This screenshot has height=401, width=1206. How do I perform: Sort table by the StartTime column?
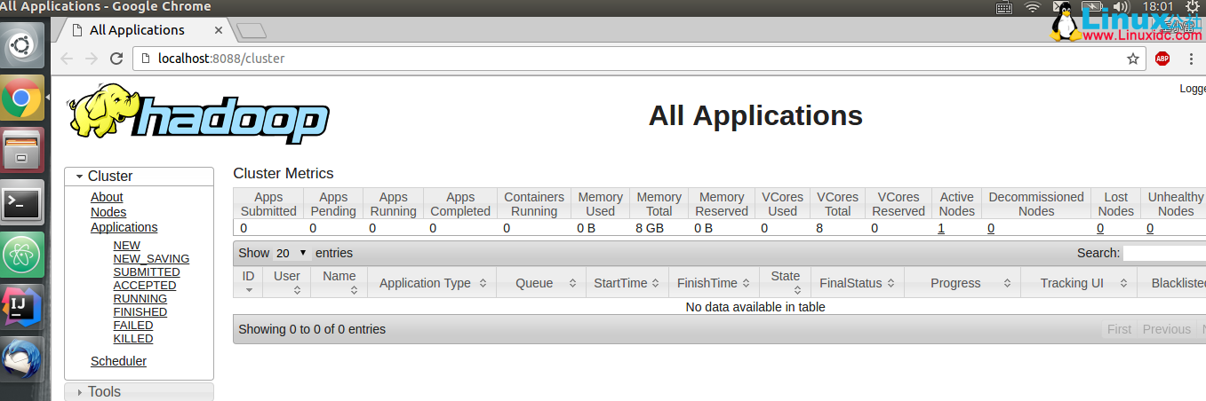[627, 283]
